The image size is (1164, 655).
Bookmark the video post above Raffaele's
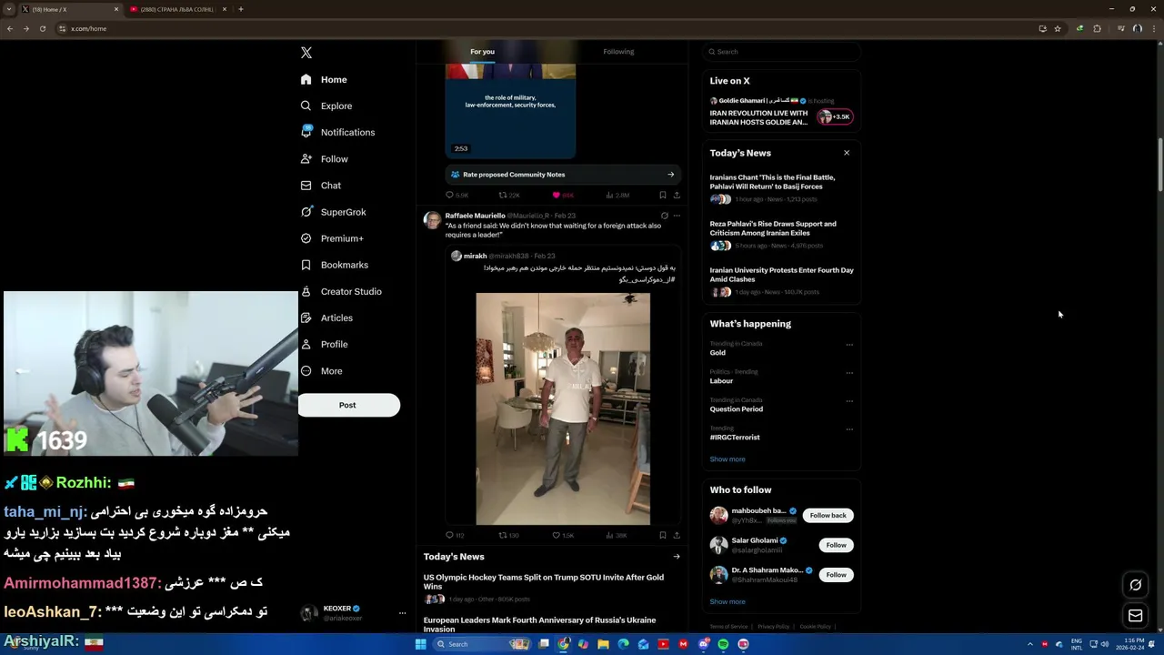pyautogui.click(x=663, y=195)
